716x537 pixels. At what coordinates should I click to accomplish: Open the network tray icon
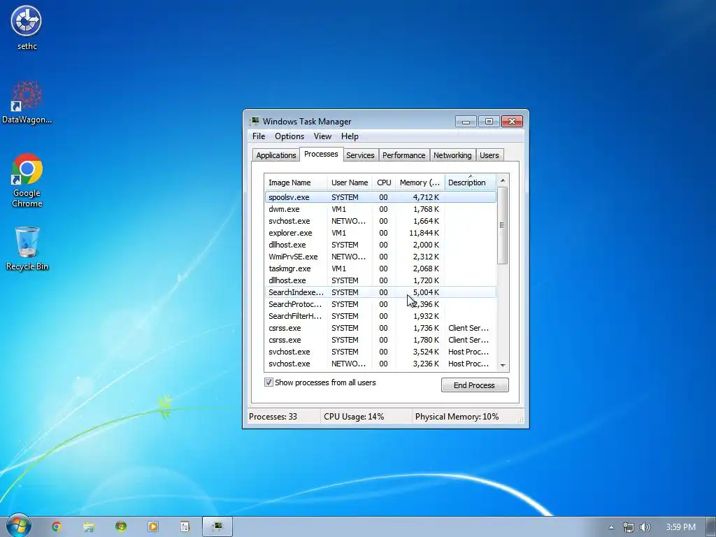click(629, 527)
